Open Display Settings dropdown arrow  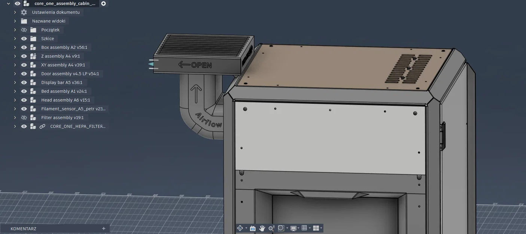pyautogui.click(x=298, y=228)
